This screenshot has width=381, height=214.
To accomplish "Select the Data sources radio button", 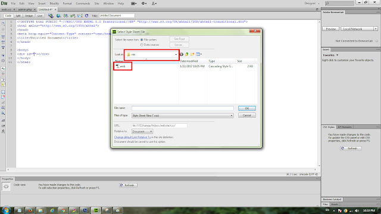I will pos(142,45).
